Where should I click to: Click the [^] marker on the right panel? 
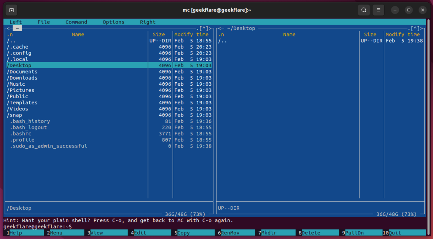pos(415,28)
